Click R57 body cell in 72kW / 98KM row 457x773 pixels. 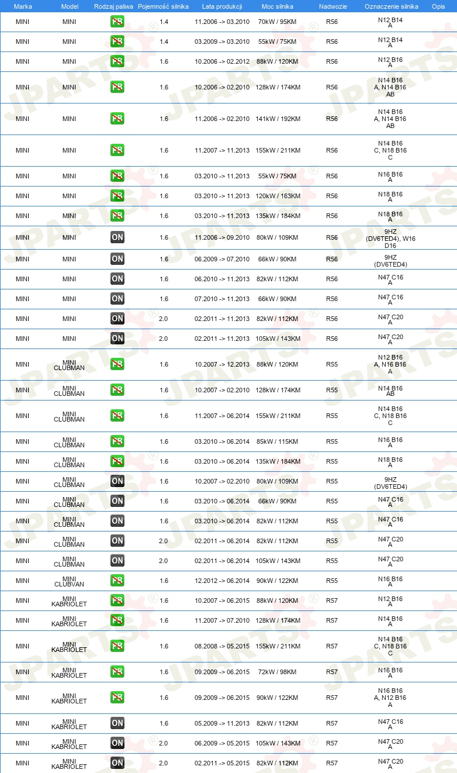point(332,672)
